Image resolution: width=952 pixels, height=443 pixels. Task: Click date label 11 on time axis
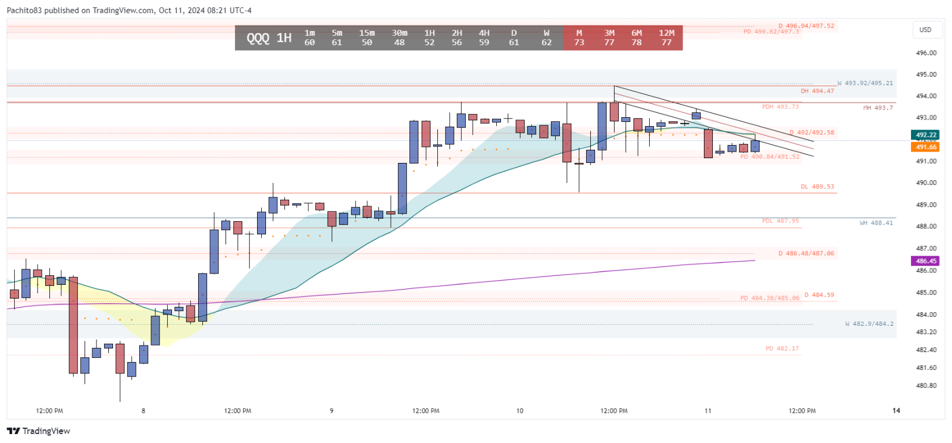coord(707,411)
